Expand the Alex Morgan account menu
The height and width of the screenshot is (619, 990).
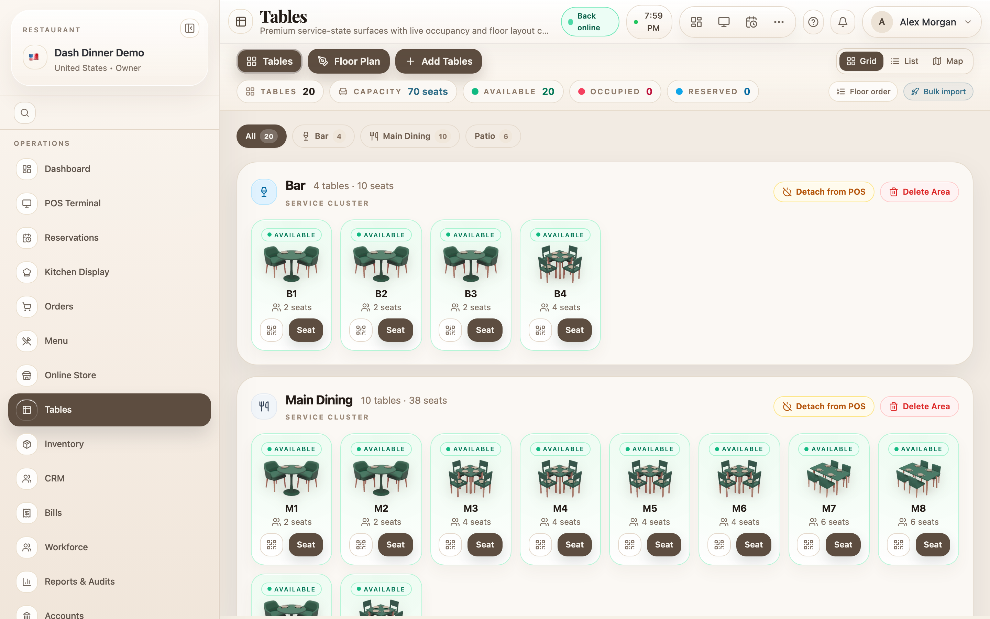pyautogui.click(x=922, y=22)
